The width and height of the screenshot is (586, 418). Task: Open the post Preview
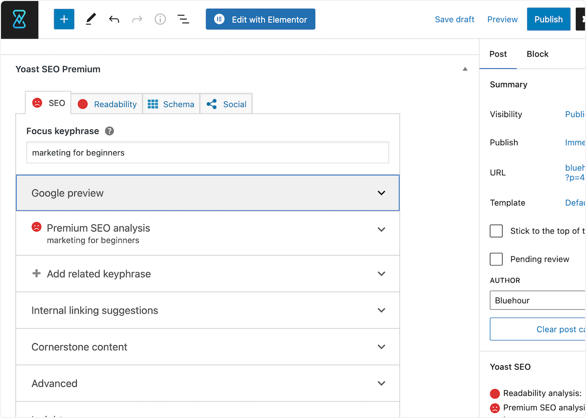point(502,20)
